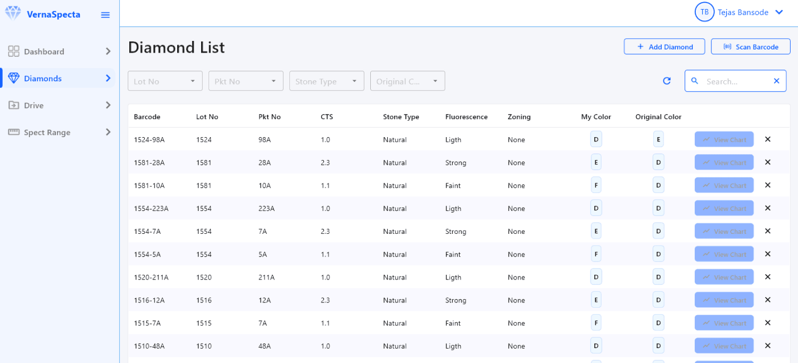Image resolution: width=798 pixels, height=363 pixels.
Task: Click barcode text 1554-223A
Action: [x=151, y=208]
